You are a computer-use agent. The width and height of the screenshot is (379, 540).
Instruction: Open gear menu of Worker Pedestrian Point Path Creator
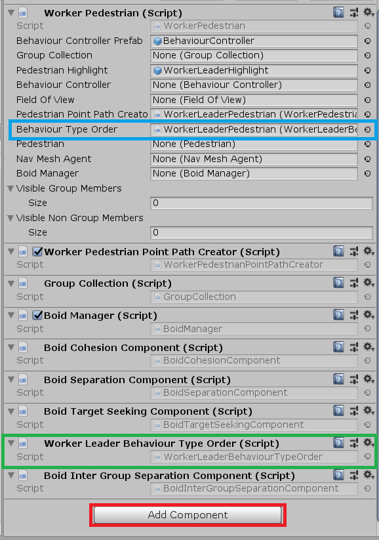(369, 251)
